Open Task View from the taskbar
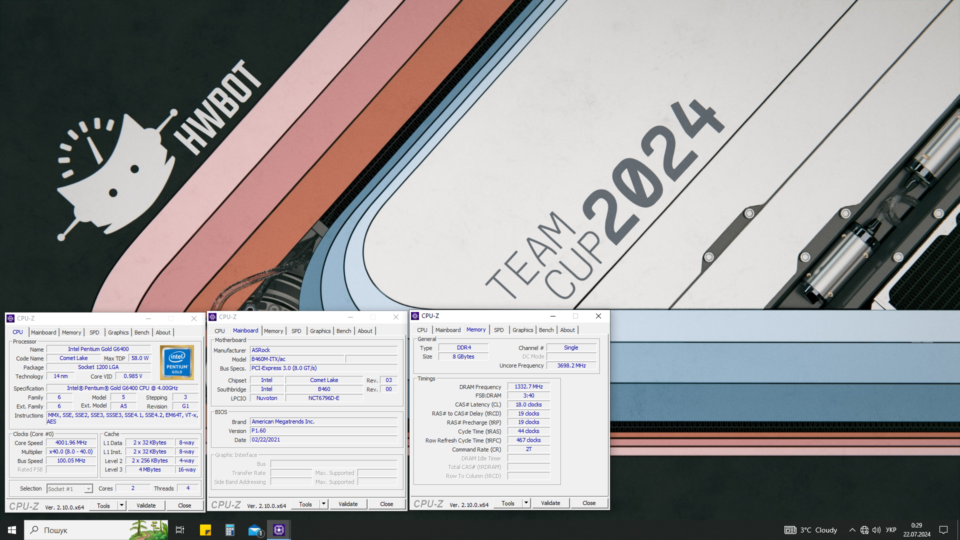960x540 pixels. tap(180, 530)
